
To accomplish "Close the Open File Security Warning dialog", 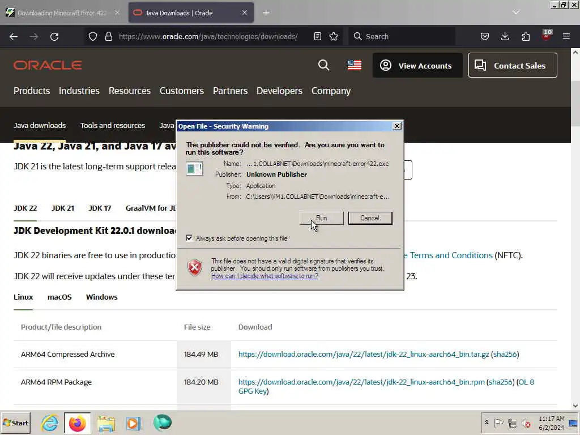I will pos(397,126).
